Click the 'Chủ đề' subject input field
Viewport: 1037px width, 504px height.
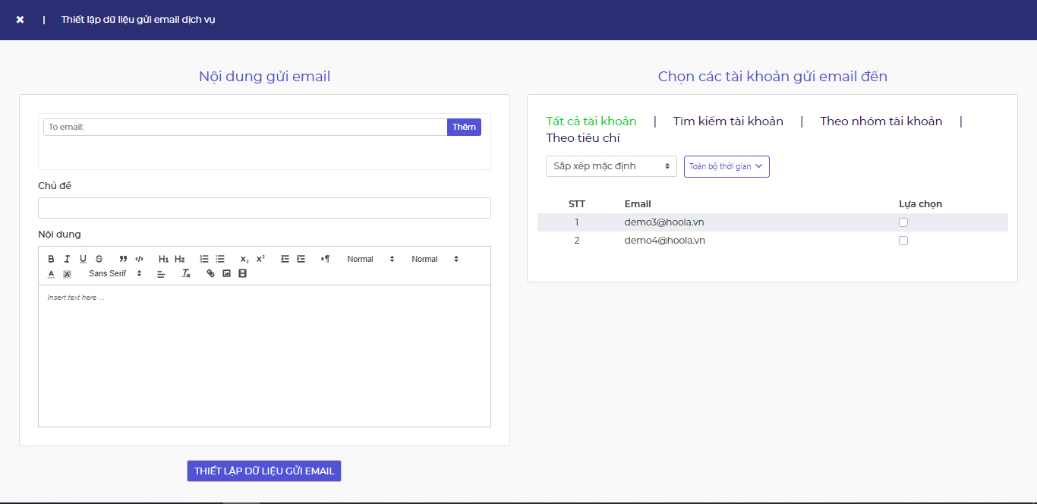pyautogui.click(x=264, y=208)
